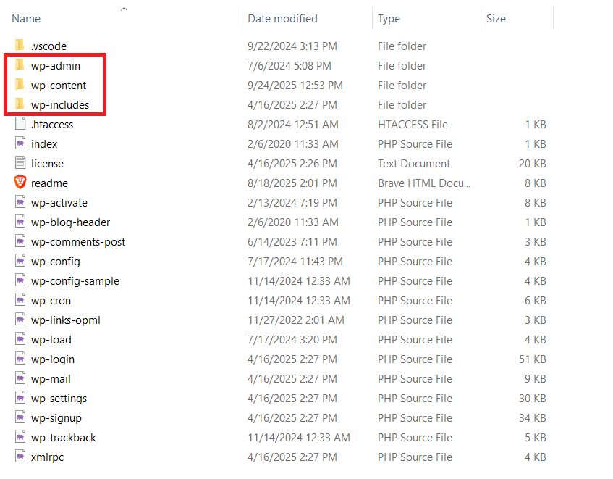613x479 pixels.
Task: Select the wp-config PHP file icon
Action: [20, 262]
